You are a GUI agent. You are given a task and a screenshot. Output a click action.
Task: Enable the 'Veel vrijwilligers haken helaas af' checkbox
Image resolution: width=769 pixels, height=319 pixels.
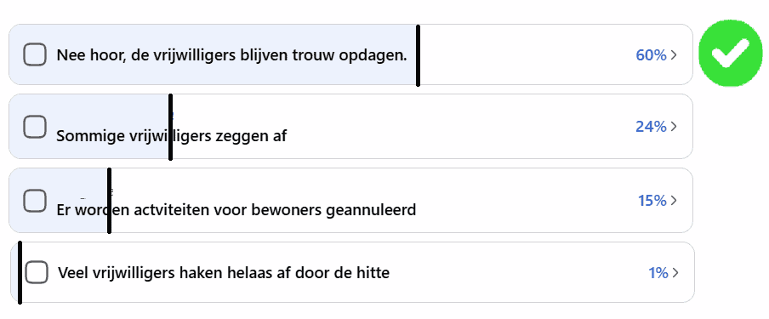tap(37, 272)
